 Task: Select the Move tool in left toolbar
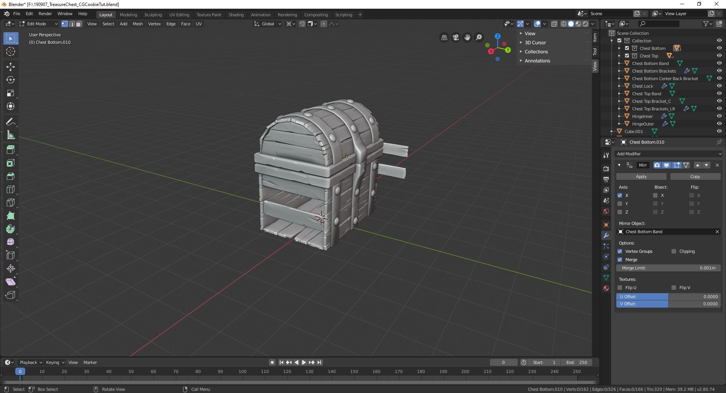point(11,67)
